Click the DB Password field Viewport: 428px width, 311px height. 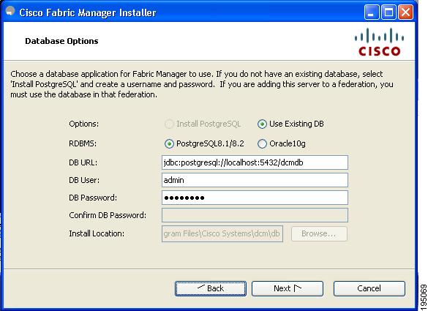pyautogui.click(x=255, y=198)
